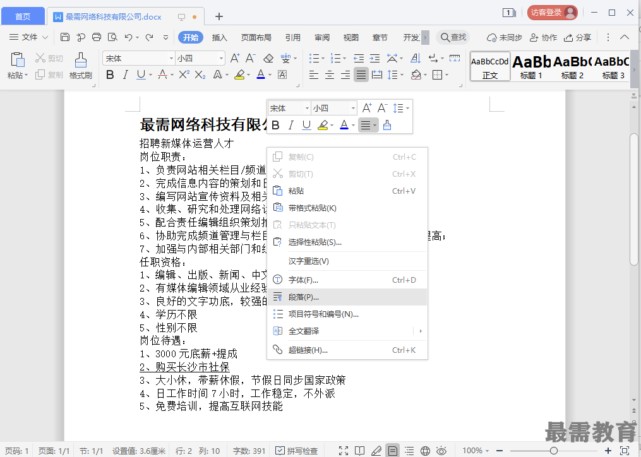
Task: Select the 标题 1 style thumbnail
Action: (531, 66)
